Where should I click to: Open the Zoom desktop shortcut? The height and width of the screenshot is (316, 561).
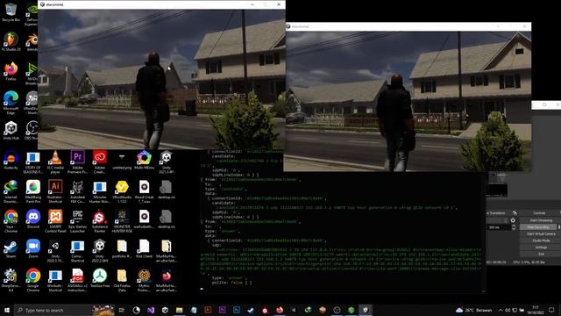click(x=33, y=249)
